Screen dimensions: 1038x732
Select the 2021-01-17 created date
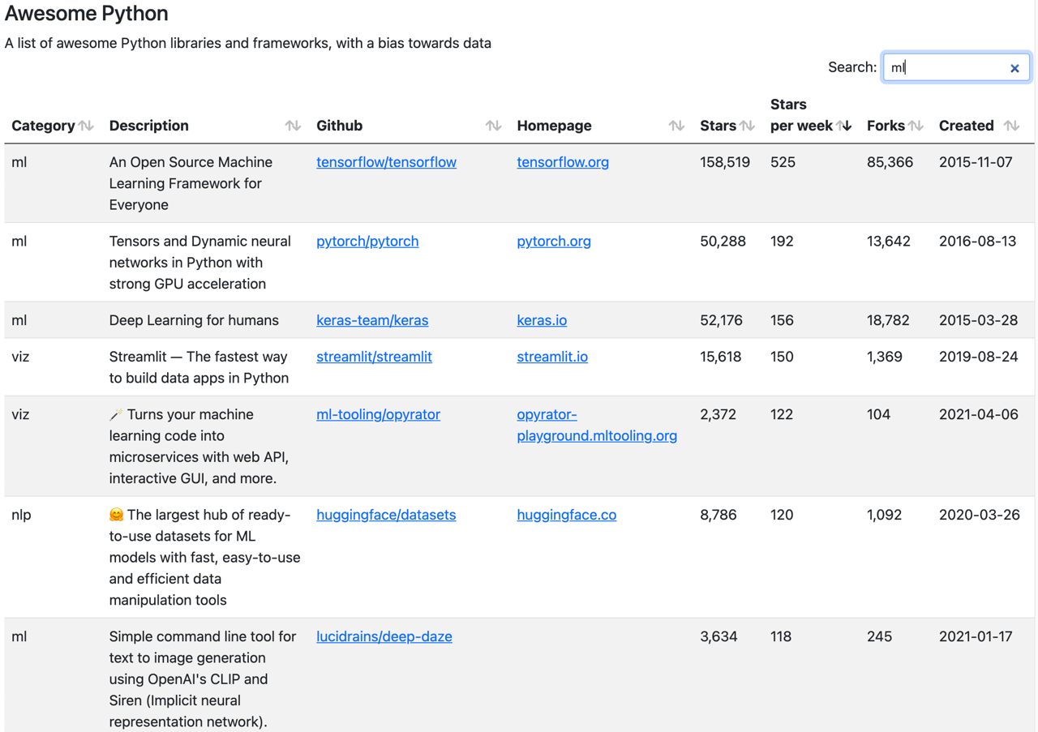pos(976,636)
